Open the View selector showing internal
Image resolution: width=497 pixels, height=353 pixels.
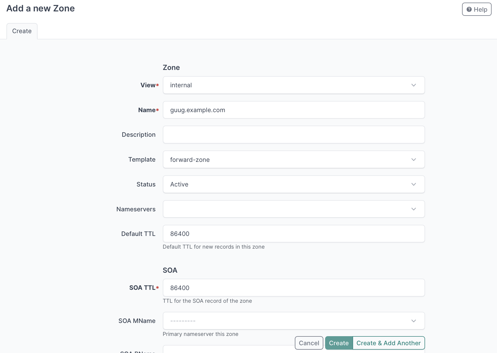tap(285, 85)
